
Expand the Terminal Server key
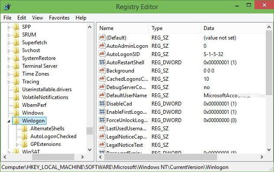pos(9,66)
